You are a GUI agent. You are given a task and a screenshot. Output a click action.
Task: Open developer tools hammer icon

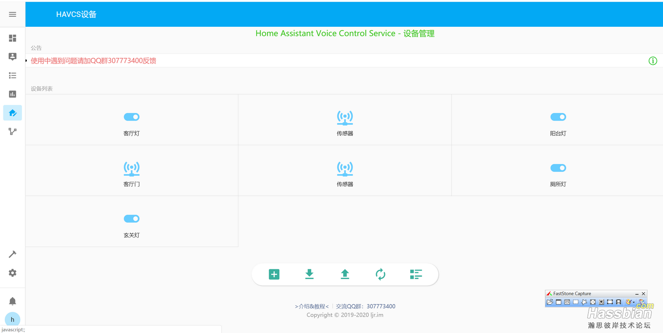(x=13, y=254)
